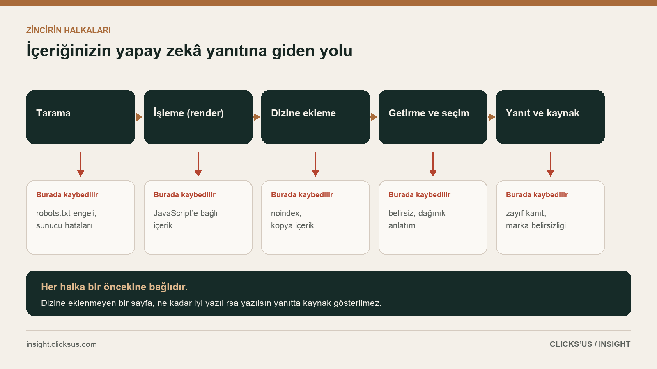Open the insight.clicksus.com footer link
Viewport: 657px width, 369px height.
62,344
